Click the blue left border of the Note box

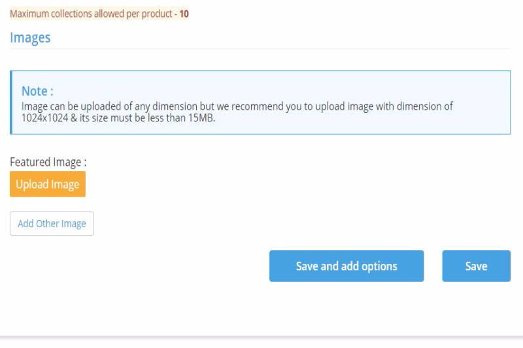pyautogui.click(x=11, y=103)
